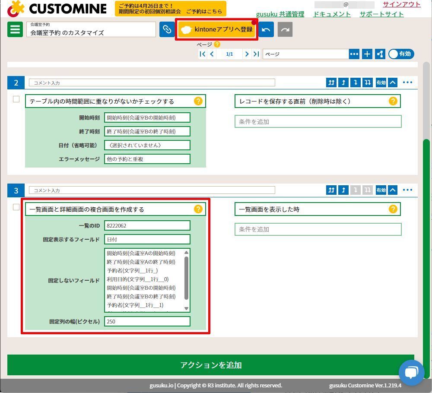Redo the last undone change

pyautogui.click(x=285, y=29)
